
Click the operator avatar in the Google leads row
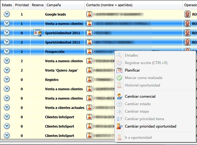tap(188, 14)
